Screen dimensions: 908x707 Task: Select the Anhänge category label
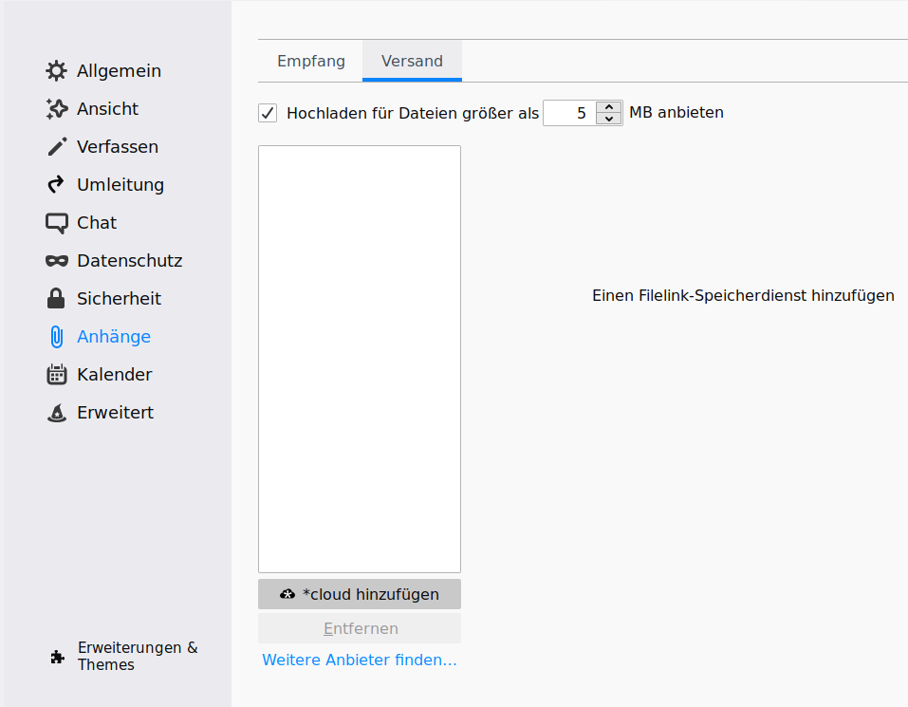[x=114, y=337]
